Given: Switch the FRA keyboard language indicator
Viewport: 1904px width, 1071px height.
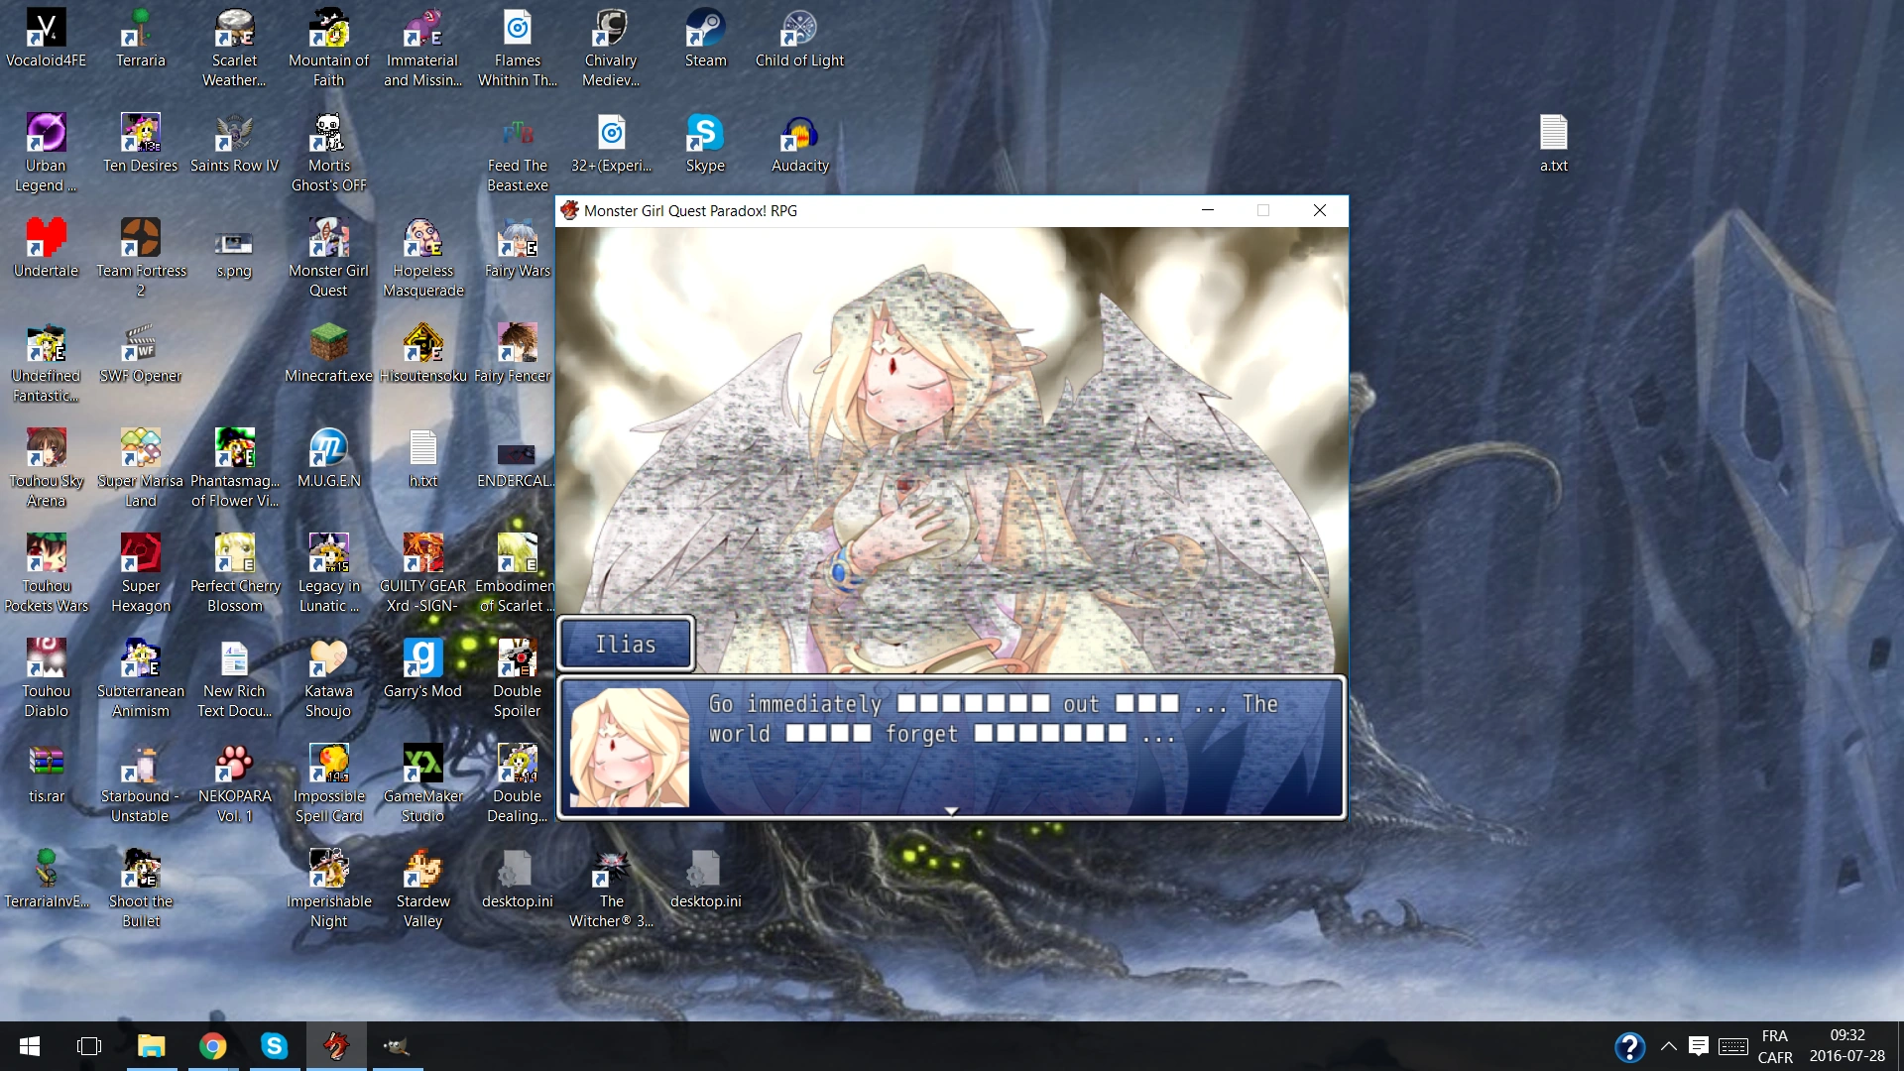Looking at the screenshot, I should (x=1775, y=1046).
